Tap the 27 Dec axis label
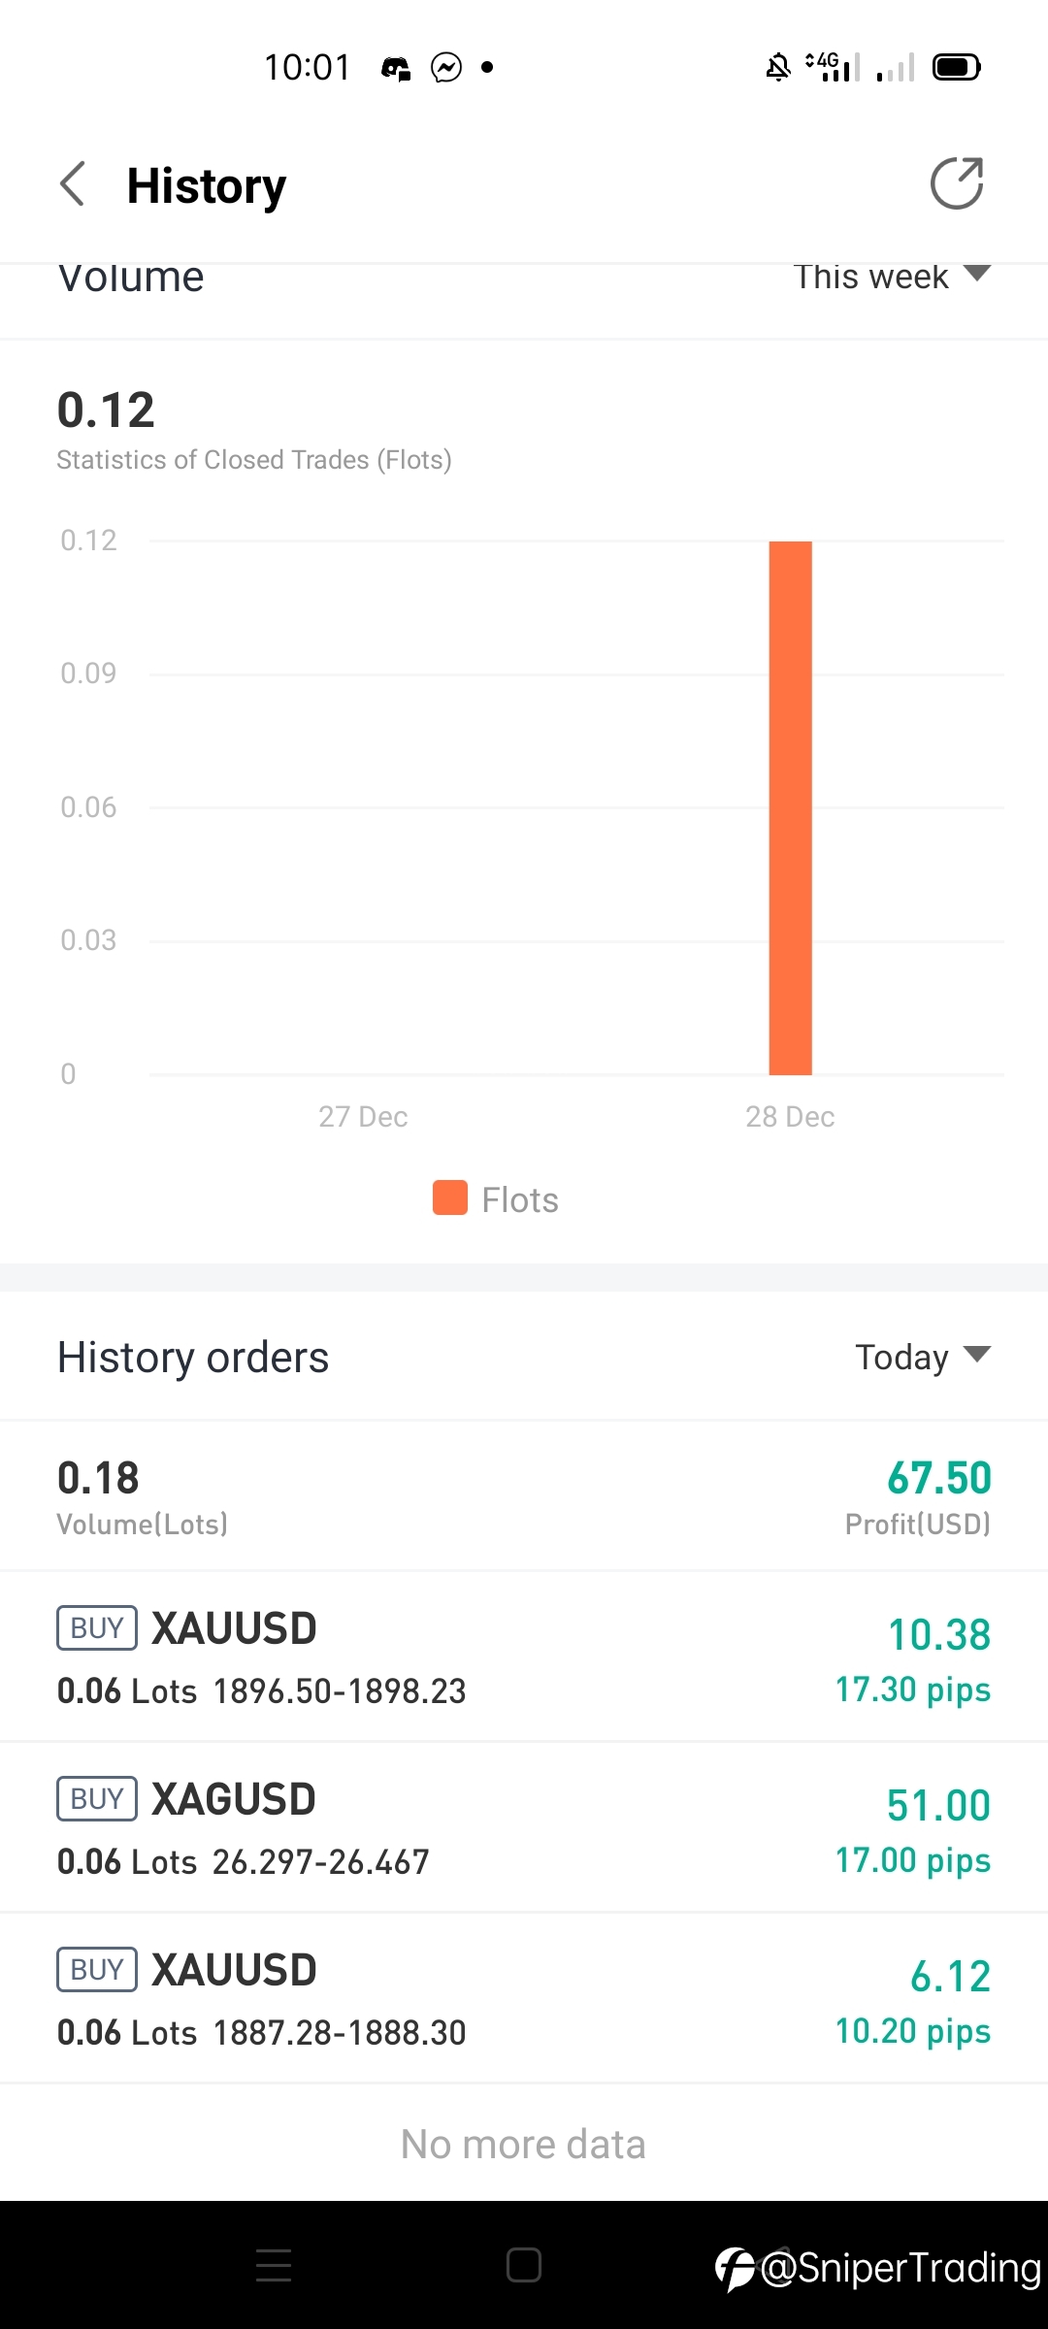The image size is (1048, 2329). click(363, 1116)
